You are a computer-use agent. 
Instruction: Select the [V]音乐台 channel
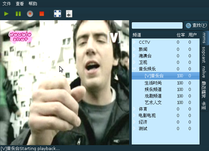pos(166,76)
